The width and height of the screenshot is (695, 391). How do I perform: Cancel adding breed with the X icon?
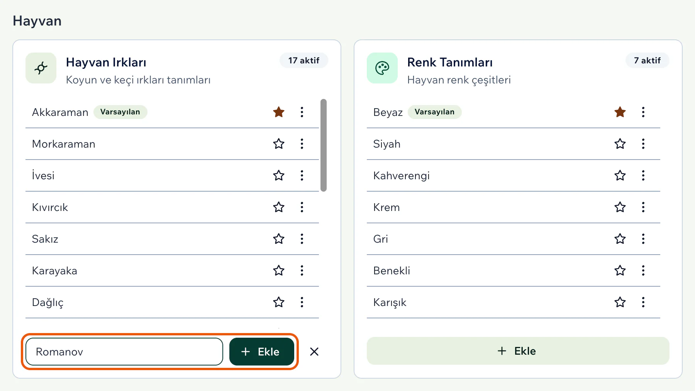[x=314, y=352]
